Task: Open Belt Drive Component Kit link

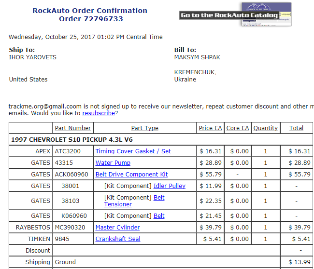Action: click(x=131, y=174)
